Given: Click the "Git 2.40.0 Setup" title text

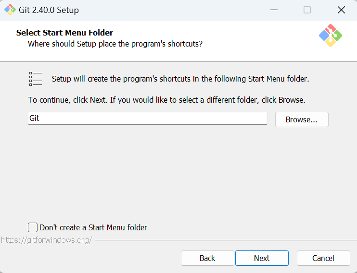Looking at the screenshot, I should click(x=49, y=10).
